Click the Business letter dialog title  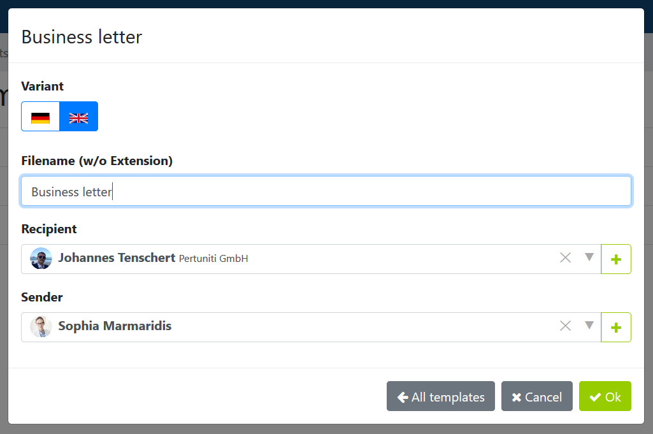pos(82,37)
